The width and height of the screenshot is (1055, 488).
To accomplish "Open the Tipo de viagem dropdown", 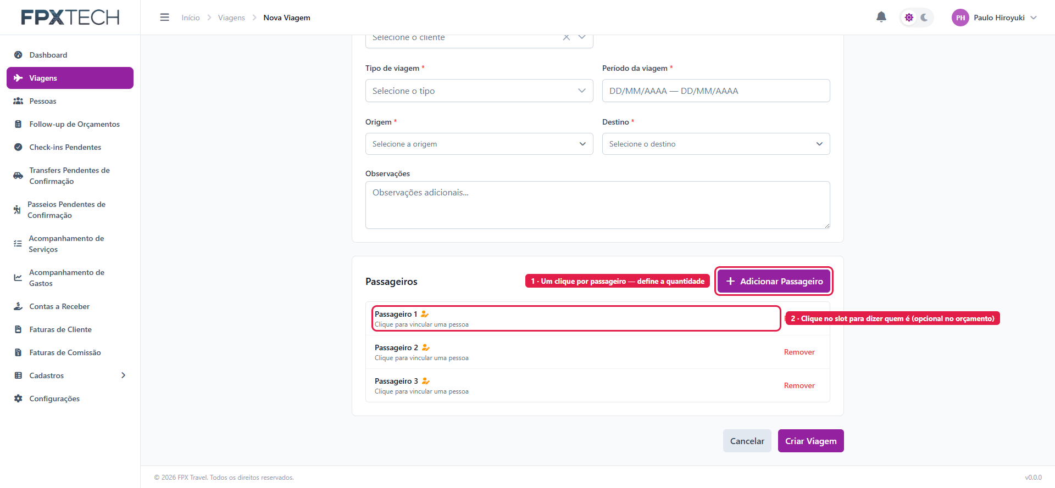I will (479, 91).
